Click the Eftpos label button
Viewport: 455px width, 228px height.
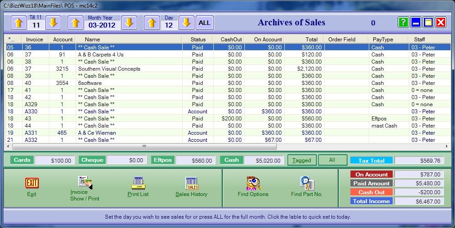[163, 160]
